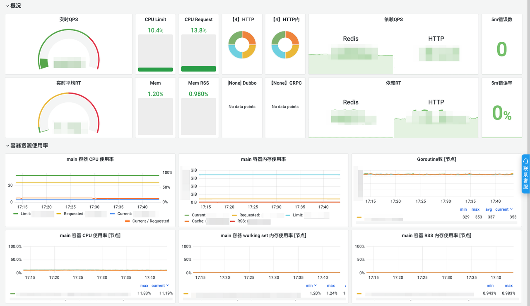Open the 【4】HTTP内 panel title menu
Screen dimensions: 530x306
coord(285,19)
